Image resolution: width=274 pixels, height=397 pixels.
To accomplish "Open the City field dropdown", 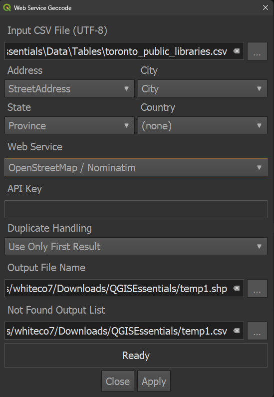I will 203,88.
